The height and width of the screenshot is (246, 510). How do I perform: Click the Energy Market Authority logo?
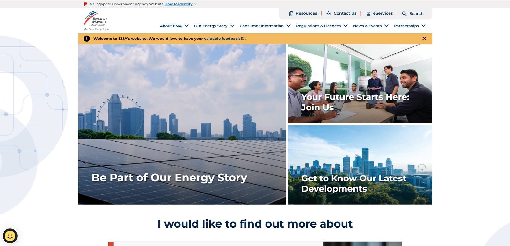pos(97,21)
